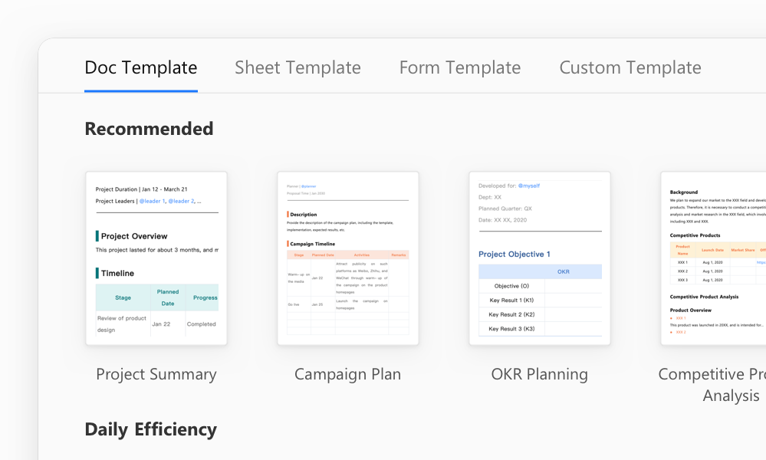
Task: Click the @myself mention in OKR Planning preview
Action: (528, 186)
